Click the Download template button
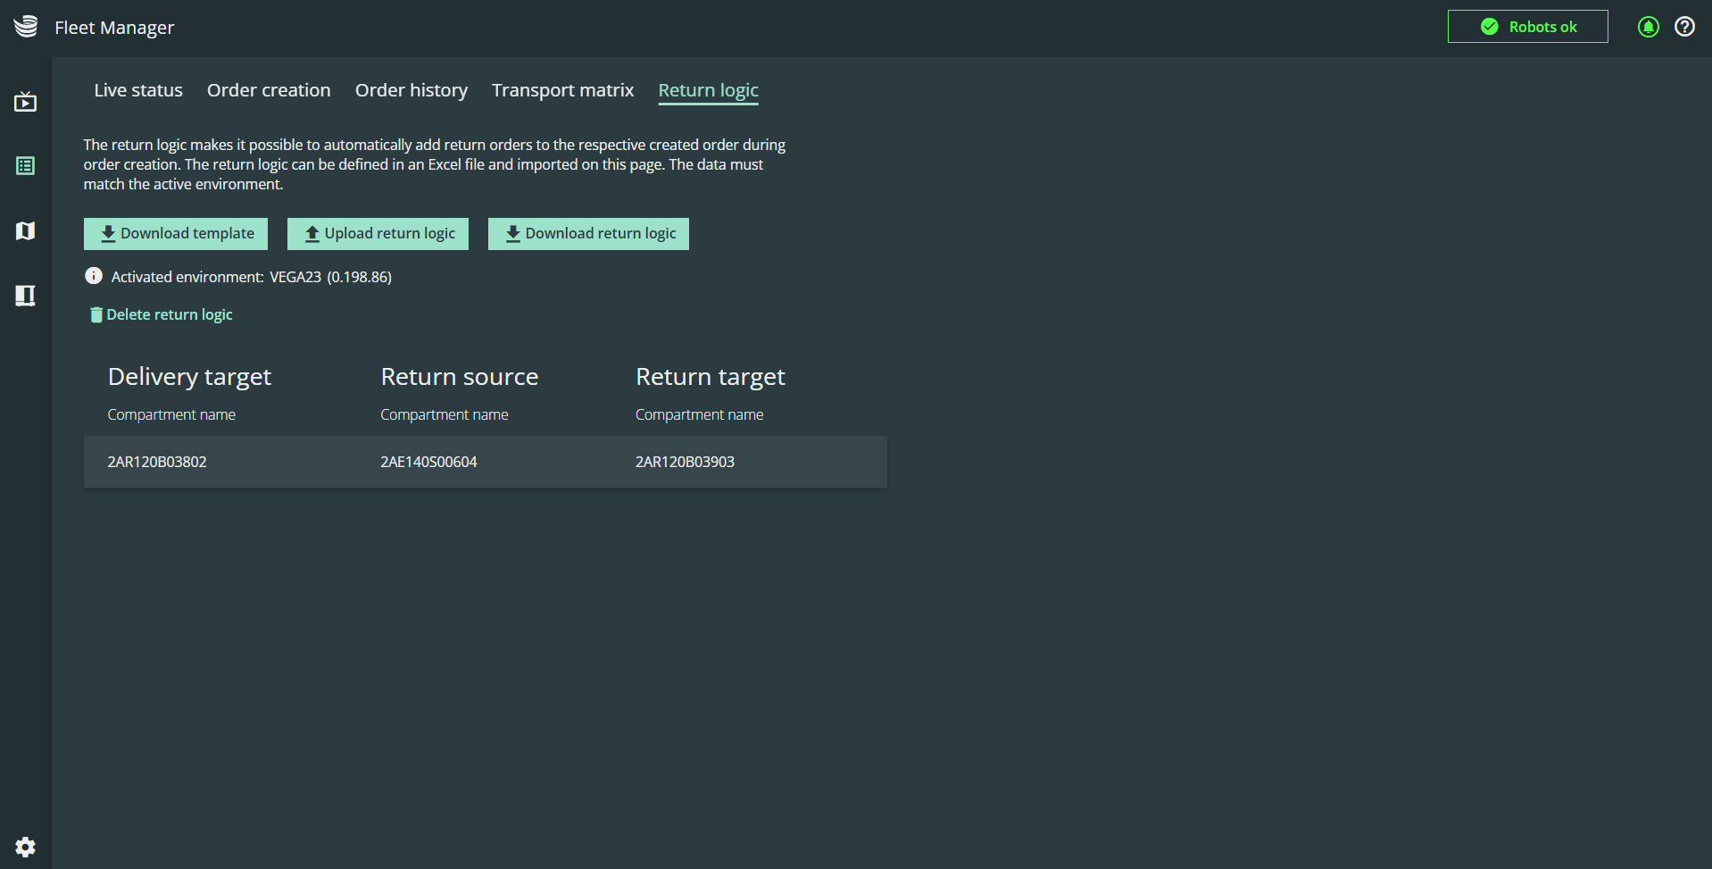The image size is (1712, 869). [x=176, y=234]
